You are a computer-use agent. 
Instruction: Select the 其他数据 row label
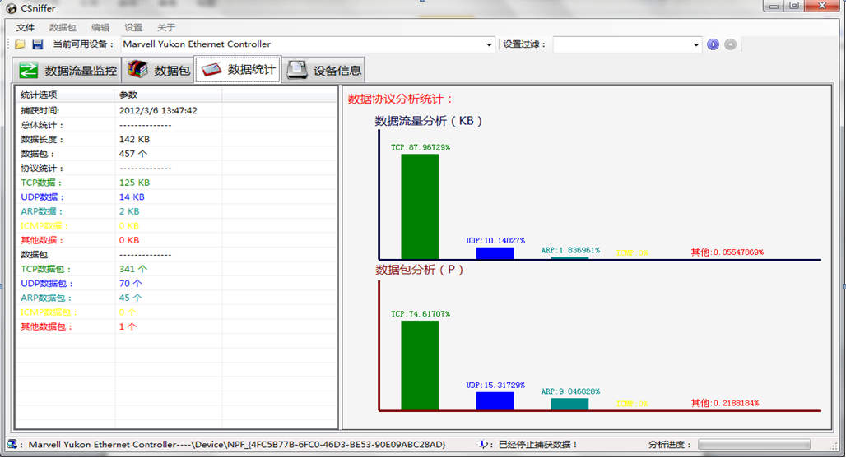pyautogui.click(x=42, y=240)
